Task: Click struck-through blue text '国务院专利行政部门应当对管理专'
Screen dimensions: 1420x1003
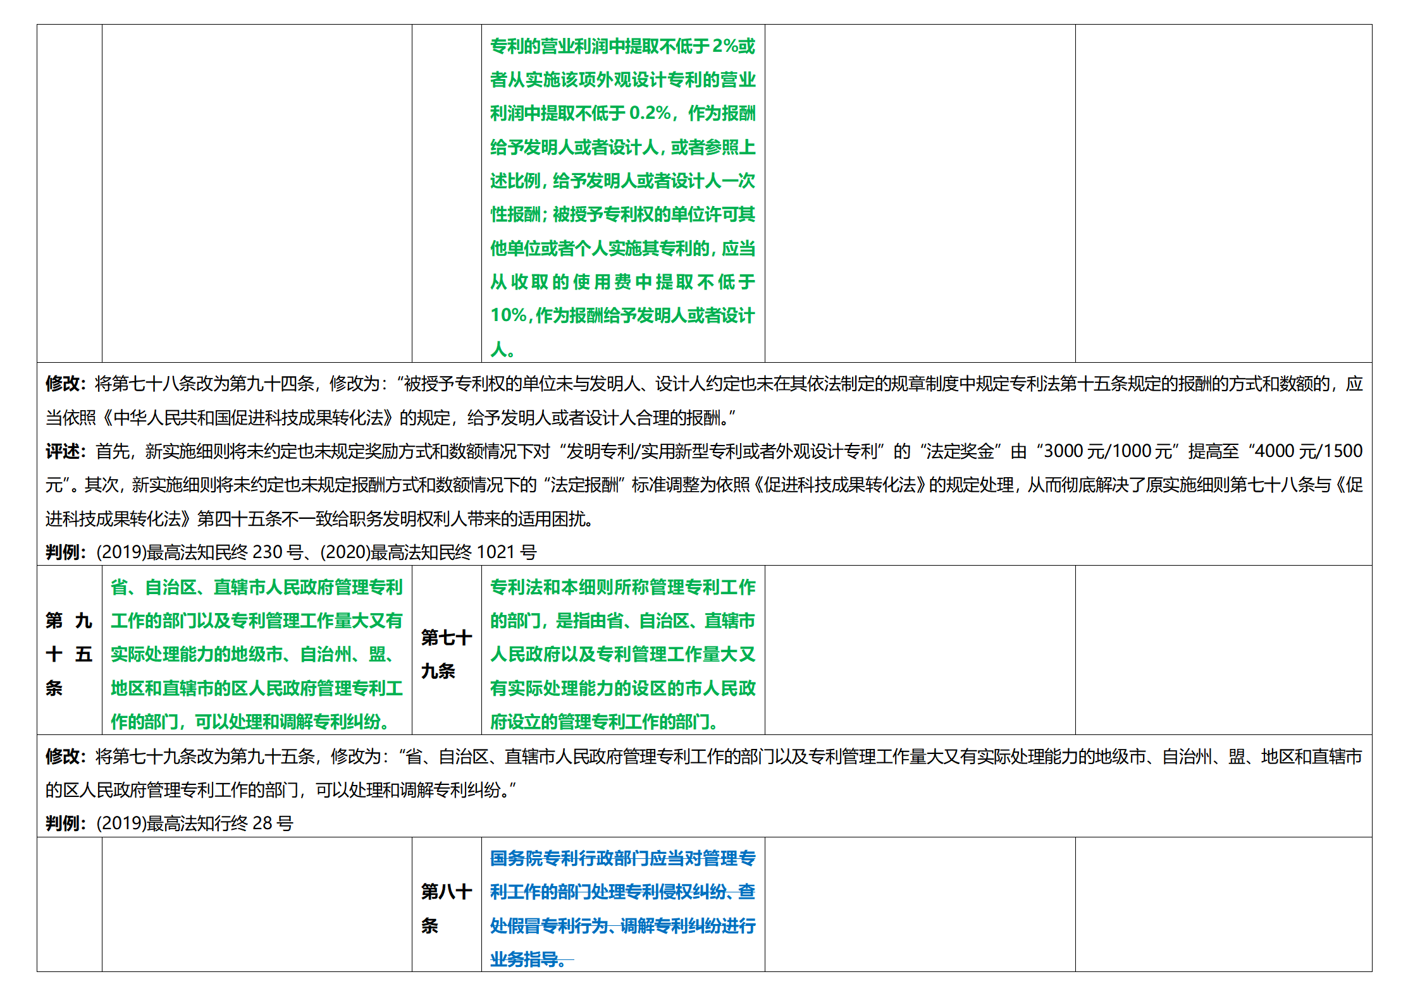Action: (623, 858)
